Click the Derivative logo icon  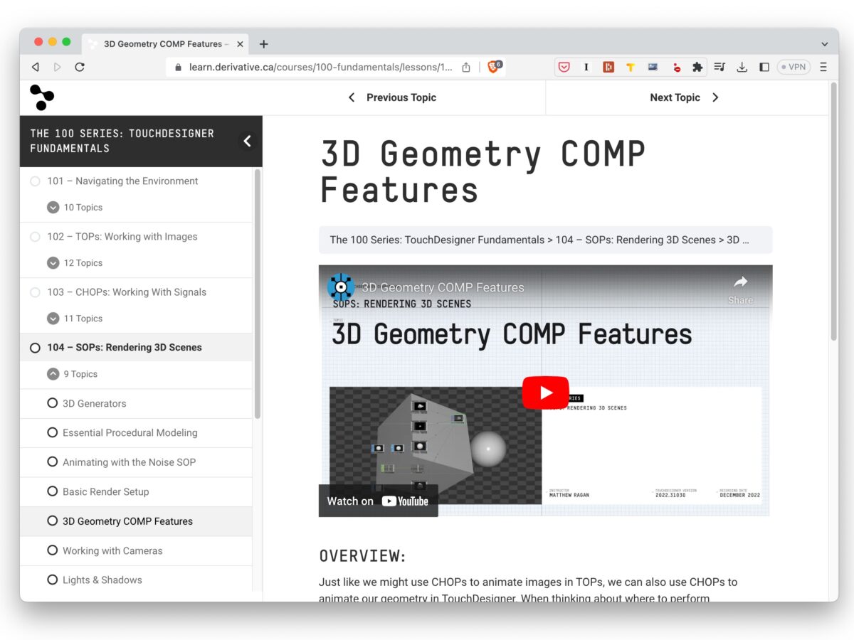click(41, 97)
